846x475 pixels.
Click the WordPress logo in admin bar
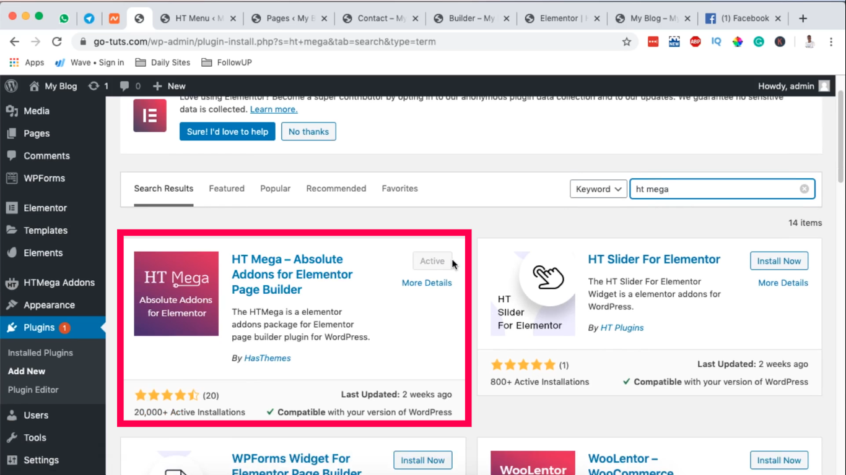coord(11,86)
